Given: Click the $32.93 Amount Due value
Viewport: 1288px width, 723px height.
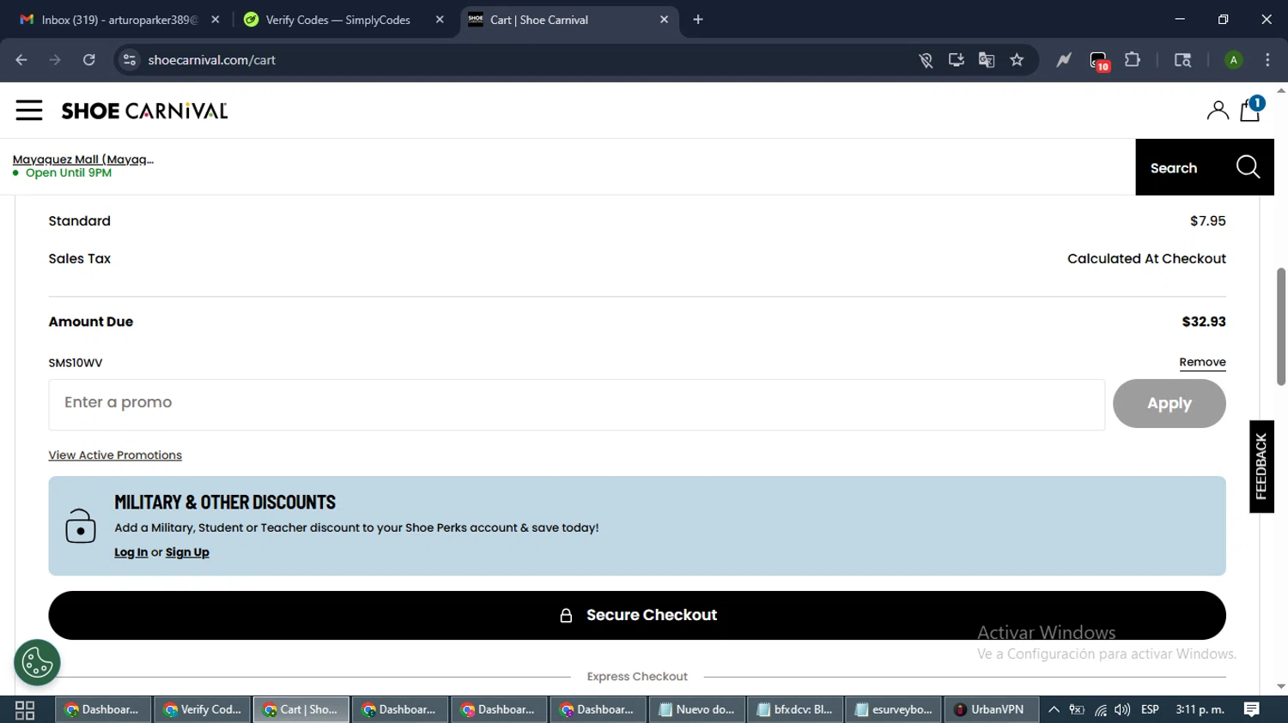Looking at the screenshot, I should pyautogui.click(x=1204, y=322).
